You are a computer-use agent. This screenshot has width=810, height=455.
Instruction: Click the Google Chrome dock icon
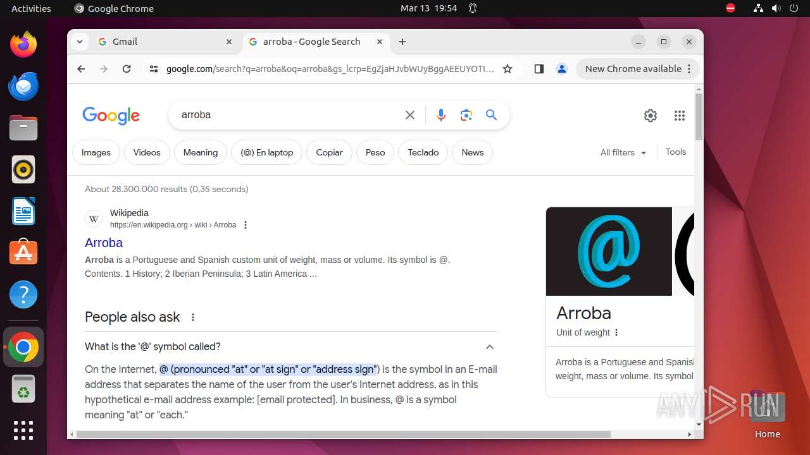pyautogui.click(x=23, y=347)
